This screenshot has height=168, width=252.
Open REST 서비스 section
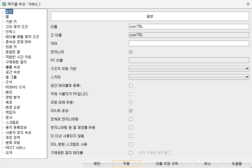[16, 148]
